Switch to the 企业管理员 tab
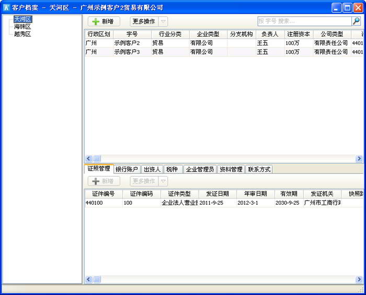Screen dimensions: 366x295 pyautogui.click(x=200, y=169)
